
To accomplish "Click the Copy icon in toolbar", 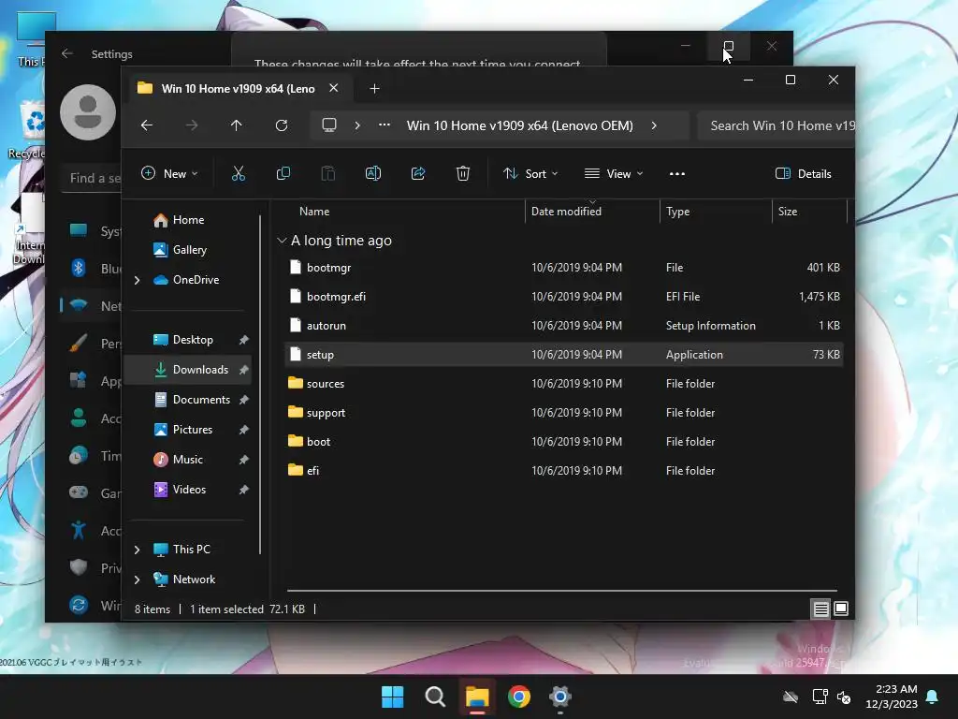I will point(283,173).
